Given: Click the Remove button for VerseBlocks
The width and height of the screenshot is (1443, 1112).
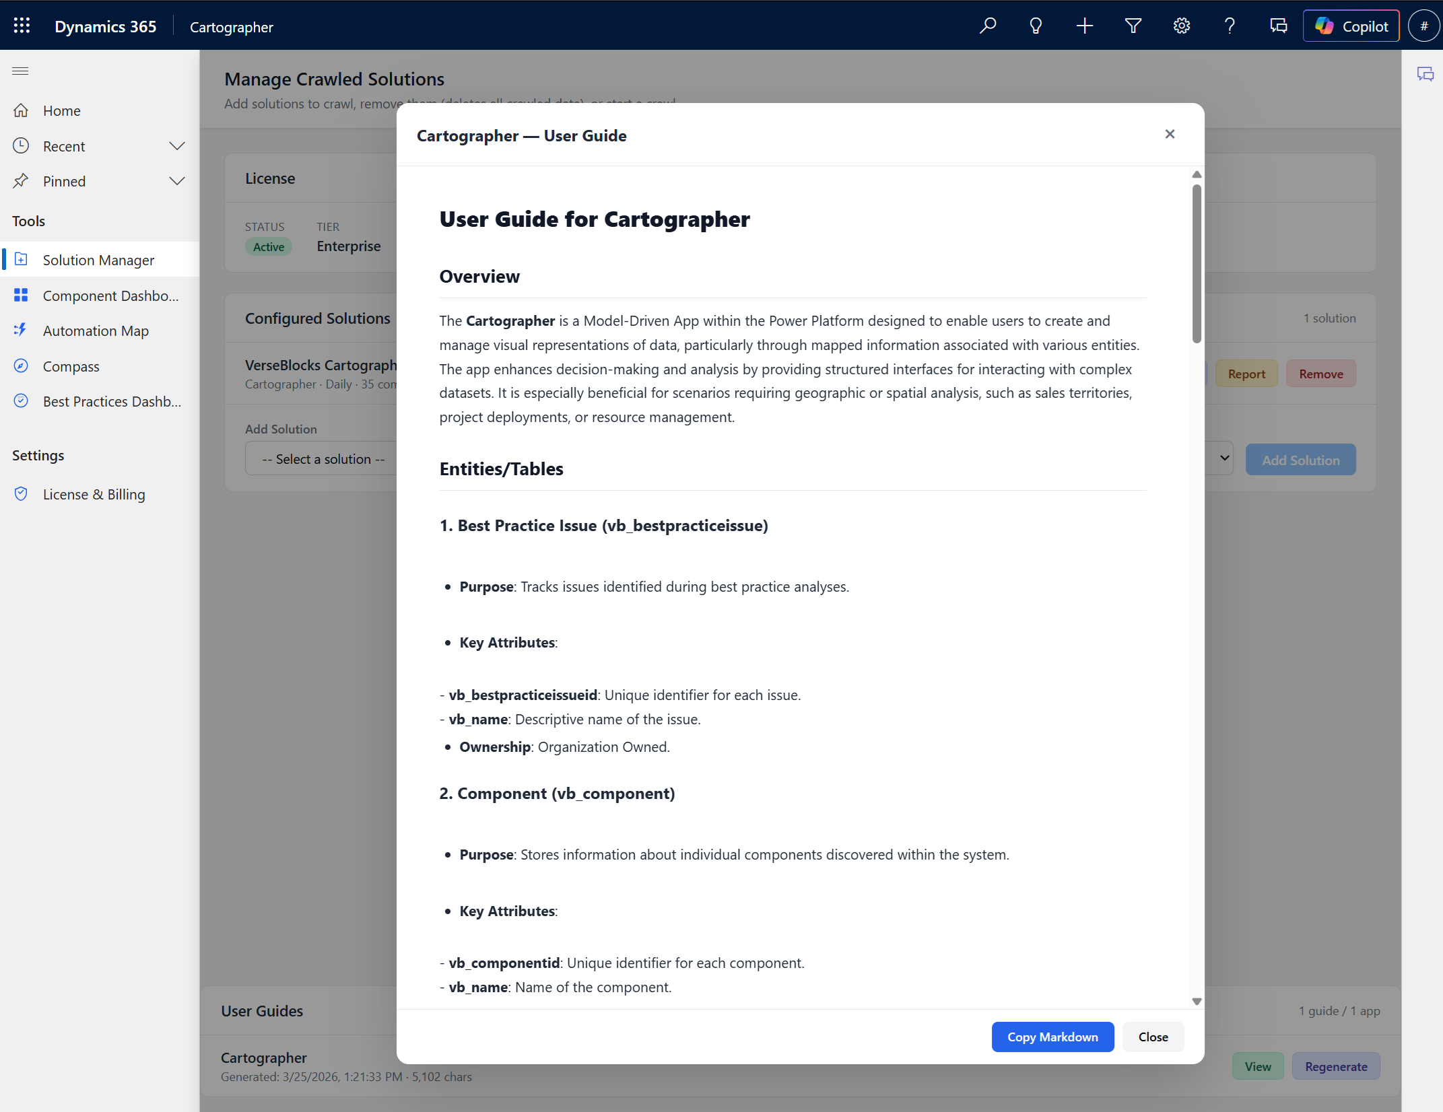Looking at the screenshot, I should coord(1320,374).
